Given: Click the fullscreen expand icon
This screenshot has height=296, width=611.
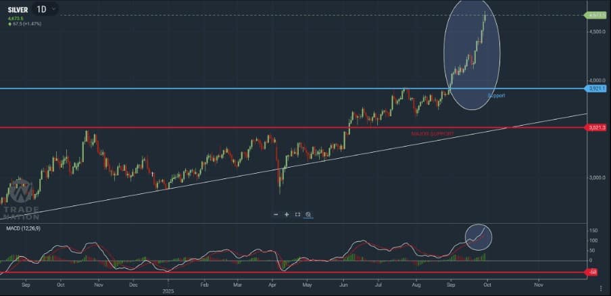Looking at the screenshot, I should click(x=297, y=214).
